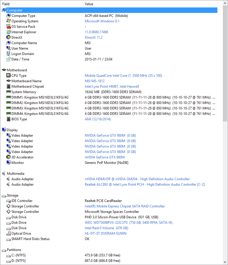Click the Microsoft Storage Spaces Controller value

click(x=112, y=212)
